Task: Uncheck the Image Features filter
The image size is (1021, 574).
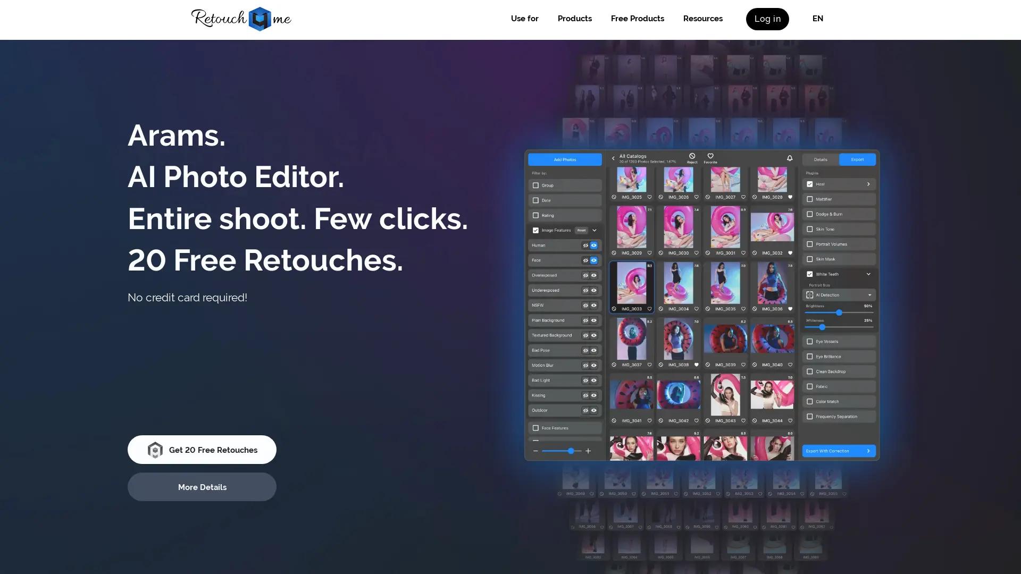Action: point(535,230)
